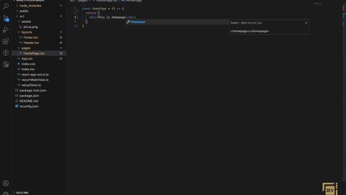The height and width of the screenshot is (195, 346).
Task: Open the Run and Debug view
Action: pos(6,30)
